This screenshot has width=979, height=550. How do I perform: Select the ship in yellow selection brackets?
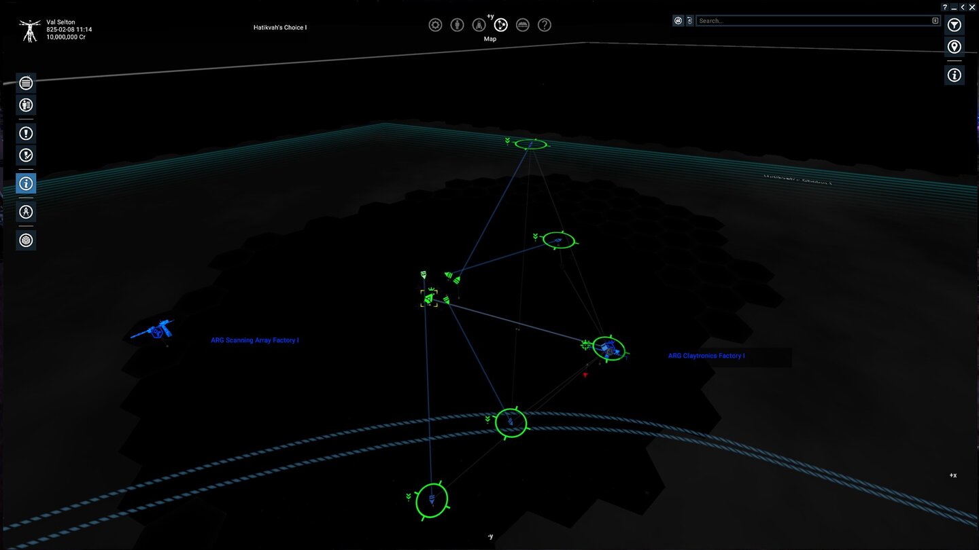click(x=429, y=298)
